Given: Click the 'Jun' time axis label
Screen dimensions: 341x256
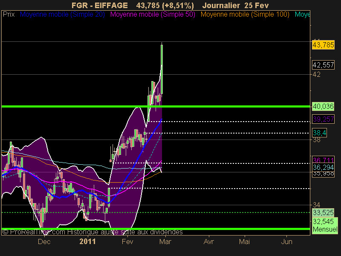Looking at the screenshot, I should [x=286, y=241].
